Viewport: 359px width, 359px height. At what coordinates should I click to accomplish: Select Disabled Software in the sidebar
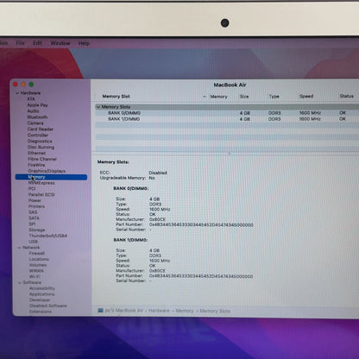point(48,305)
